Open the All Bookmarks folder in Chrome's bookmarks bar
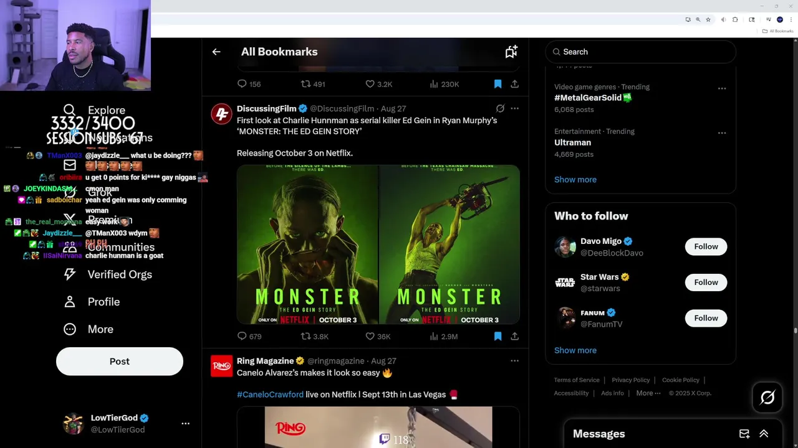Viewport: 798px width, 448px height. 777,31
